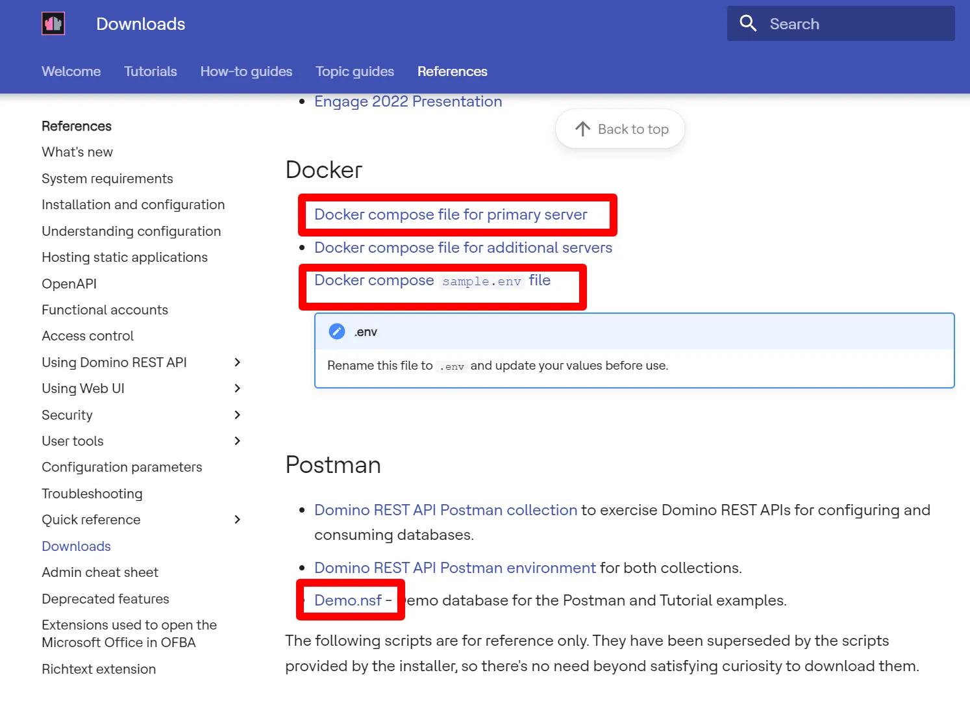Download the Demo.nsf database
970x714 pixels.
click(349, 600)
